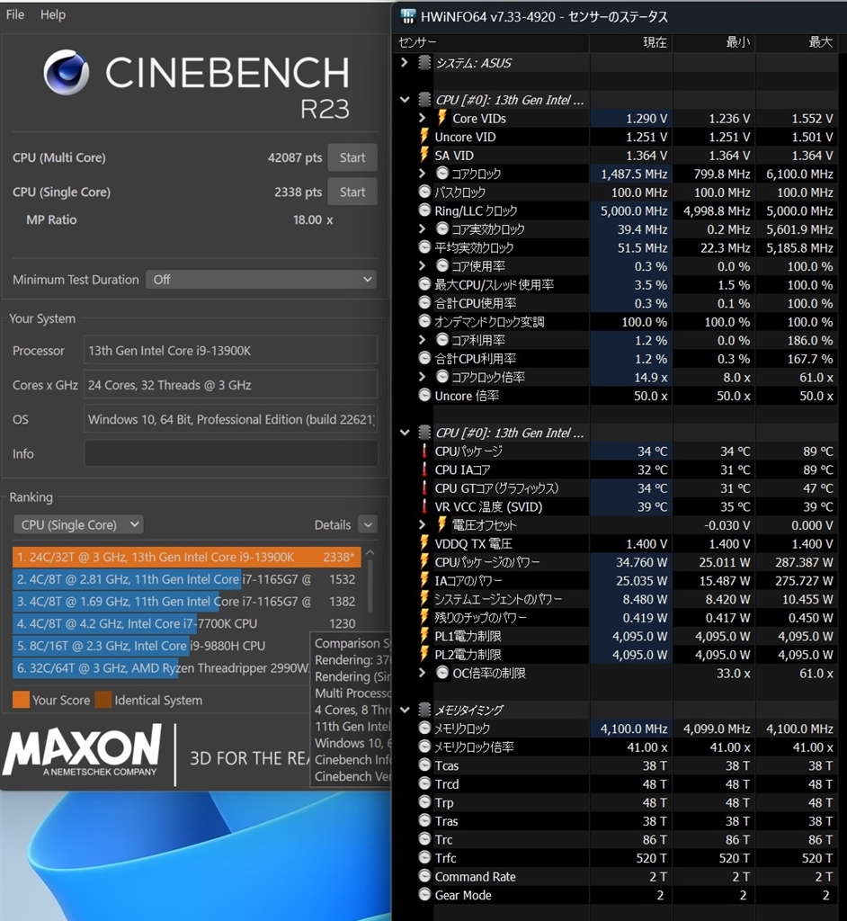Click the clock icon beside コアクロック
The width and height of the screenshot is (847, 921).
coord(442,174)
